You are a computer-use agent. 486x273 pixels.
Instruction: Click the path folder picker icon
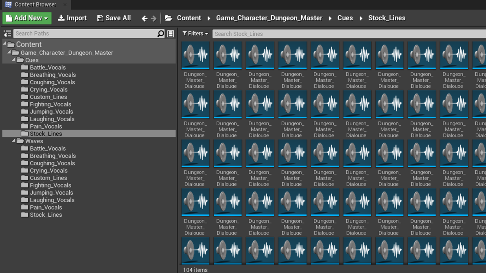click(168, 18)
